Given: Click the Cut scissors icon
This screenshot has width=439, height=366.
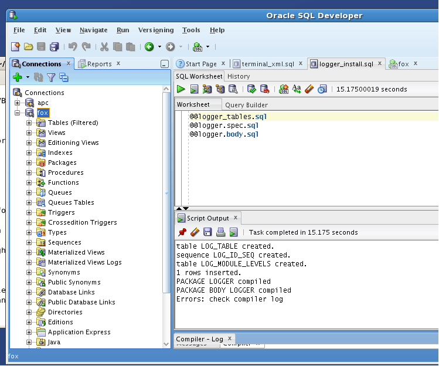Looking at the screenshot, I should tap(104, 46).
